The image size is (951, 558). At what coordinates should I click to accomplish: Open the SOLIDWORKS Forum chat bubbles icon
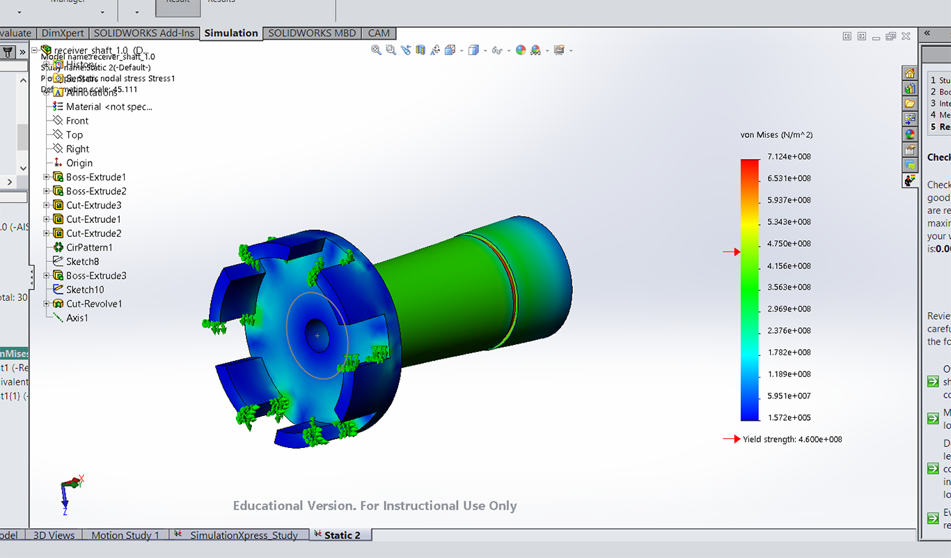click(x=910, y=165)
